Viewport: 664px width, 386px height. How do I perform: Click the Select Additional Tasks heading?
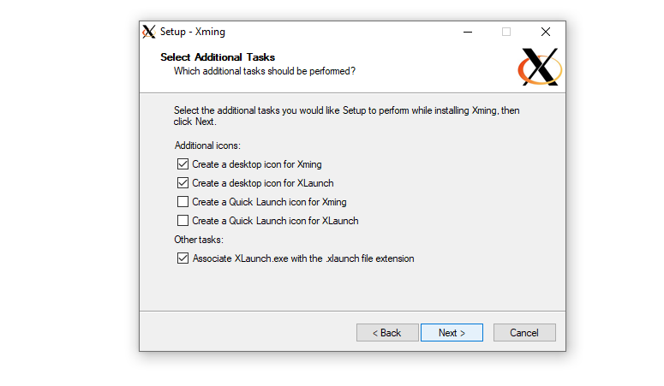click(218, 57)
